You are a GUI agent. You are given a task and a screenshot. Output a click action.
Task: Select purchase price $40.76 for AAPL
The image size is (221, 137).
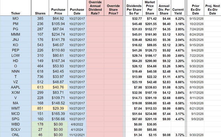coord(58,87)
